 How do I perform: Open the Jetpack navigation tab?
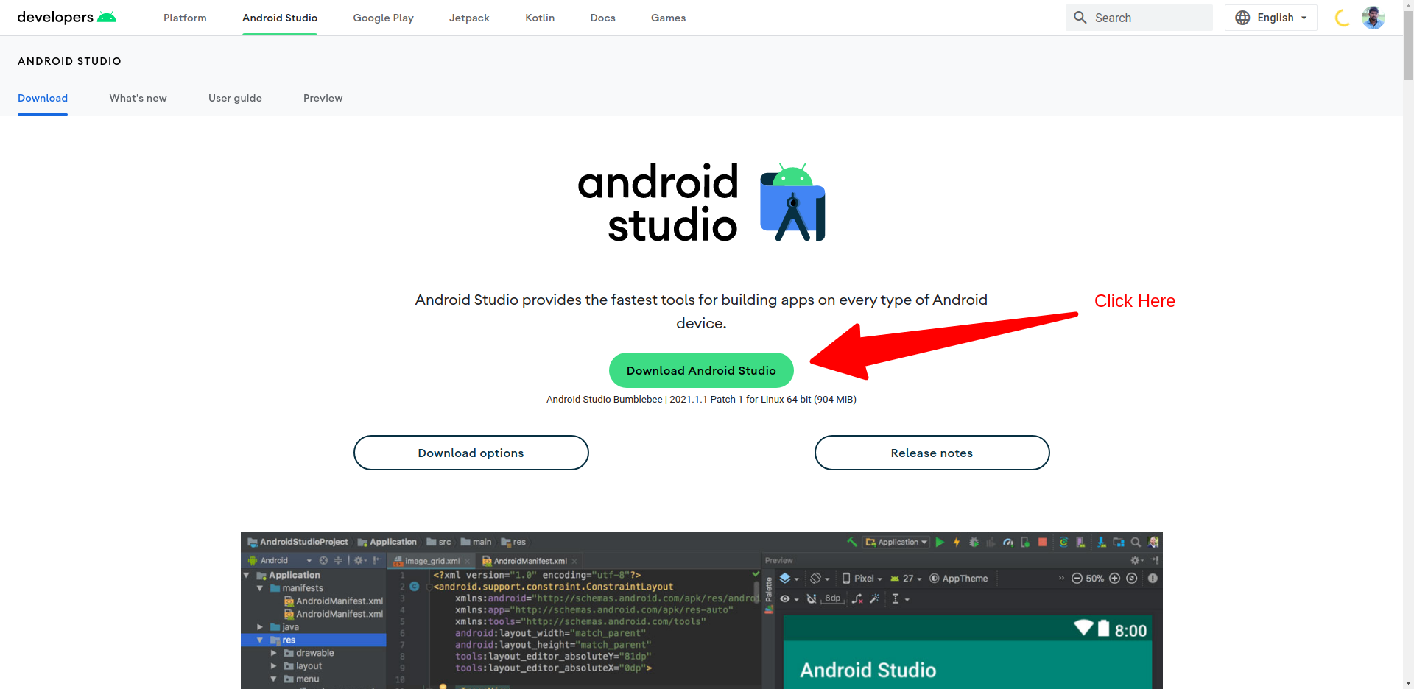pyautogui.click(x=469, y=18)
